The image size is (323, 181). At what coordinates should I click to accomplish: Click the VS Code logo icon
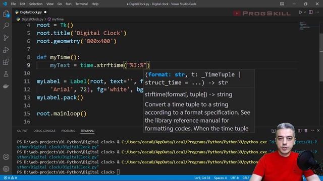(5, 4)
